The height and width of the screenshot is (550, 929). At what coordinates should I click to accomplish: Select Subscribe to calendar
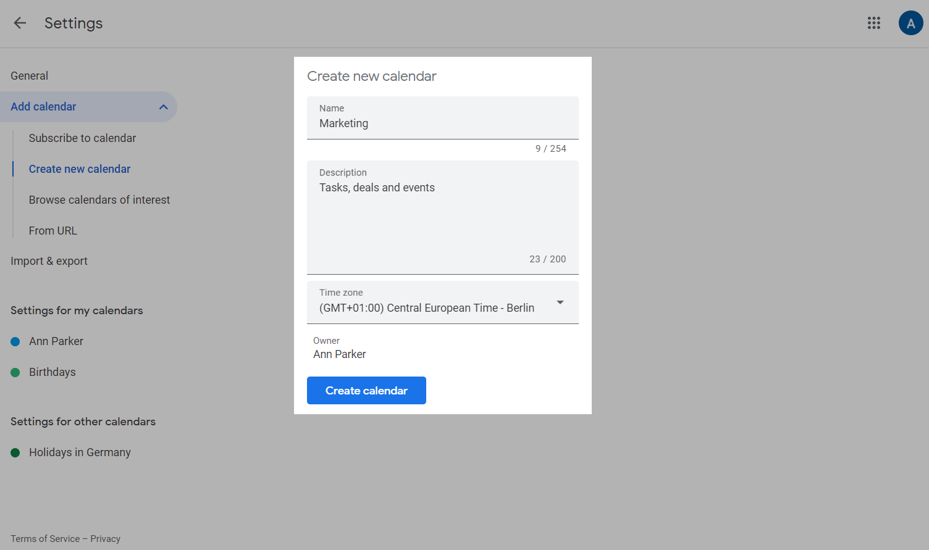click(82, 138)
